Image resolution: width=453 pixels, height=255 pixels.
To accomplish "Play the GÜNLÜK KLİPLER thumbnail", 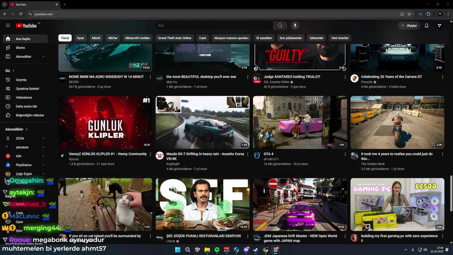I will click(105, 122).
